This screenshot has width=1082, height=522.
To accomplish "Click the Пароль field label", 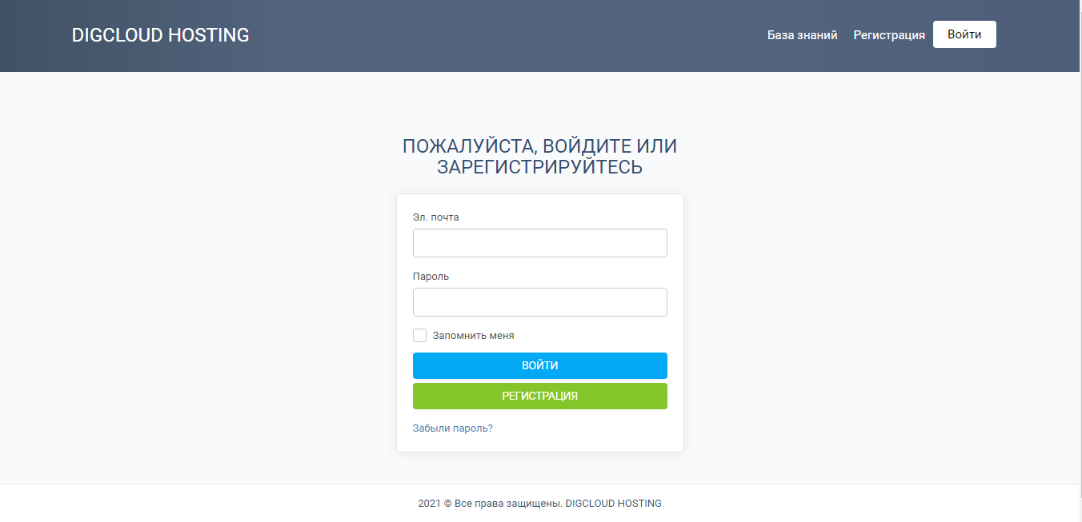I will [431, 276].
